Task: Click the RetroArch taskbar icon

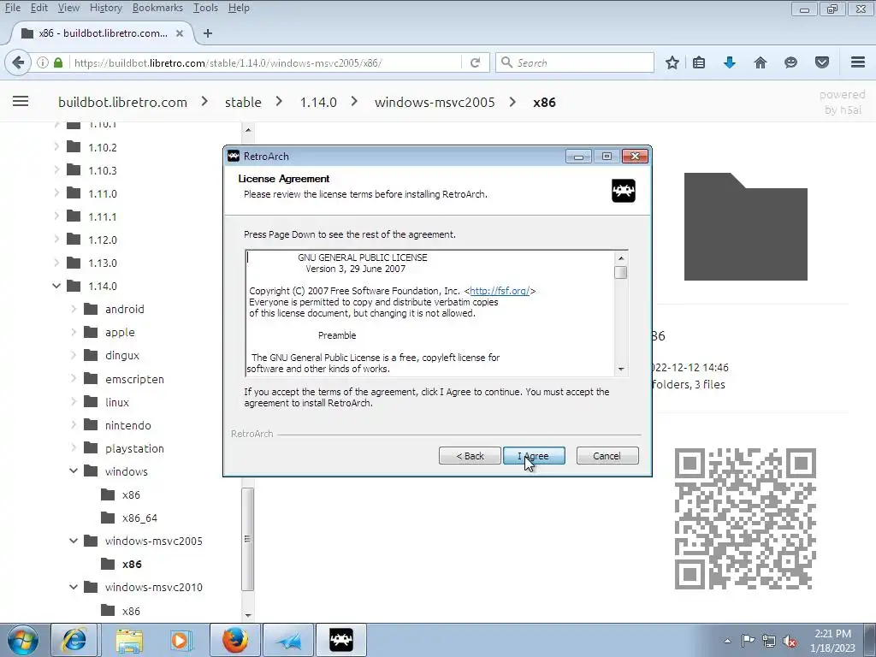Action: 341,640
